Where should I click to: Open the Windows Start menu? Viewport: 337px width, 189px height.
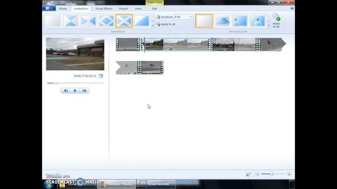pyautogui.click(x=49, y=184)
